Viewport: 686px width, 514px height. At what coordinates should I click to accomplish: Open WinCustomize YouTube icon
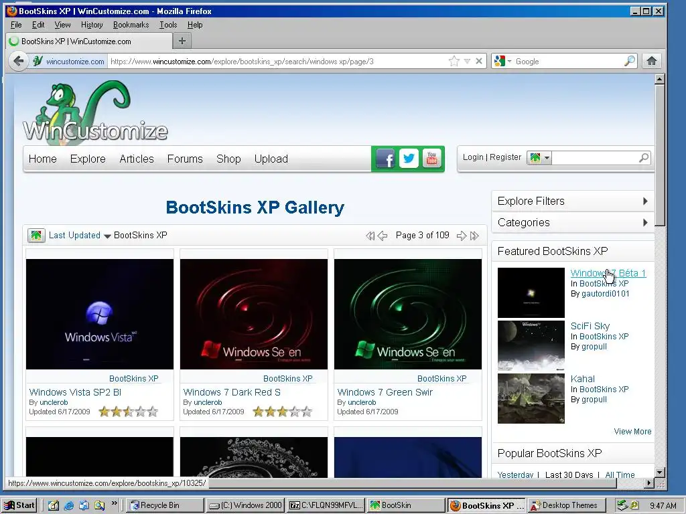pos(432,158)
